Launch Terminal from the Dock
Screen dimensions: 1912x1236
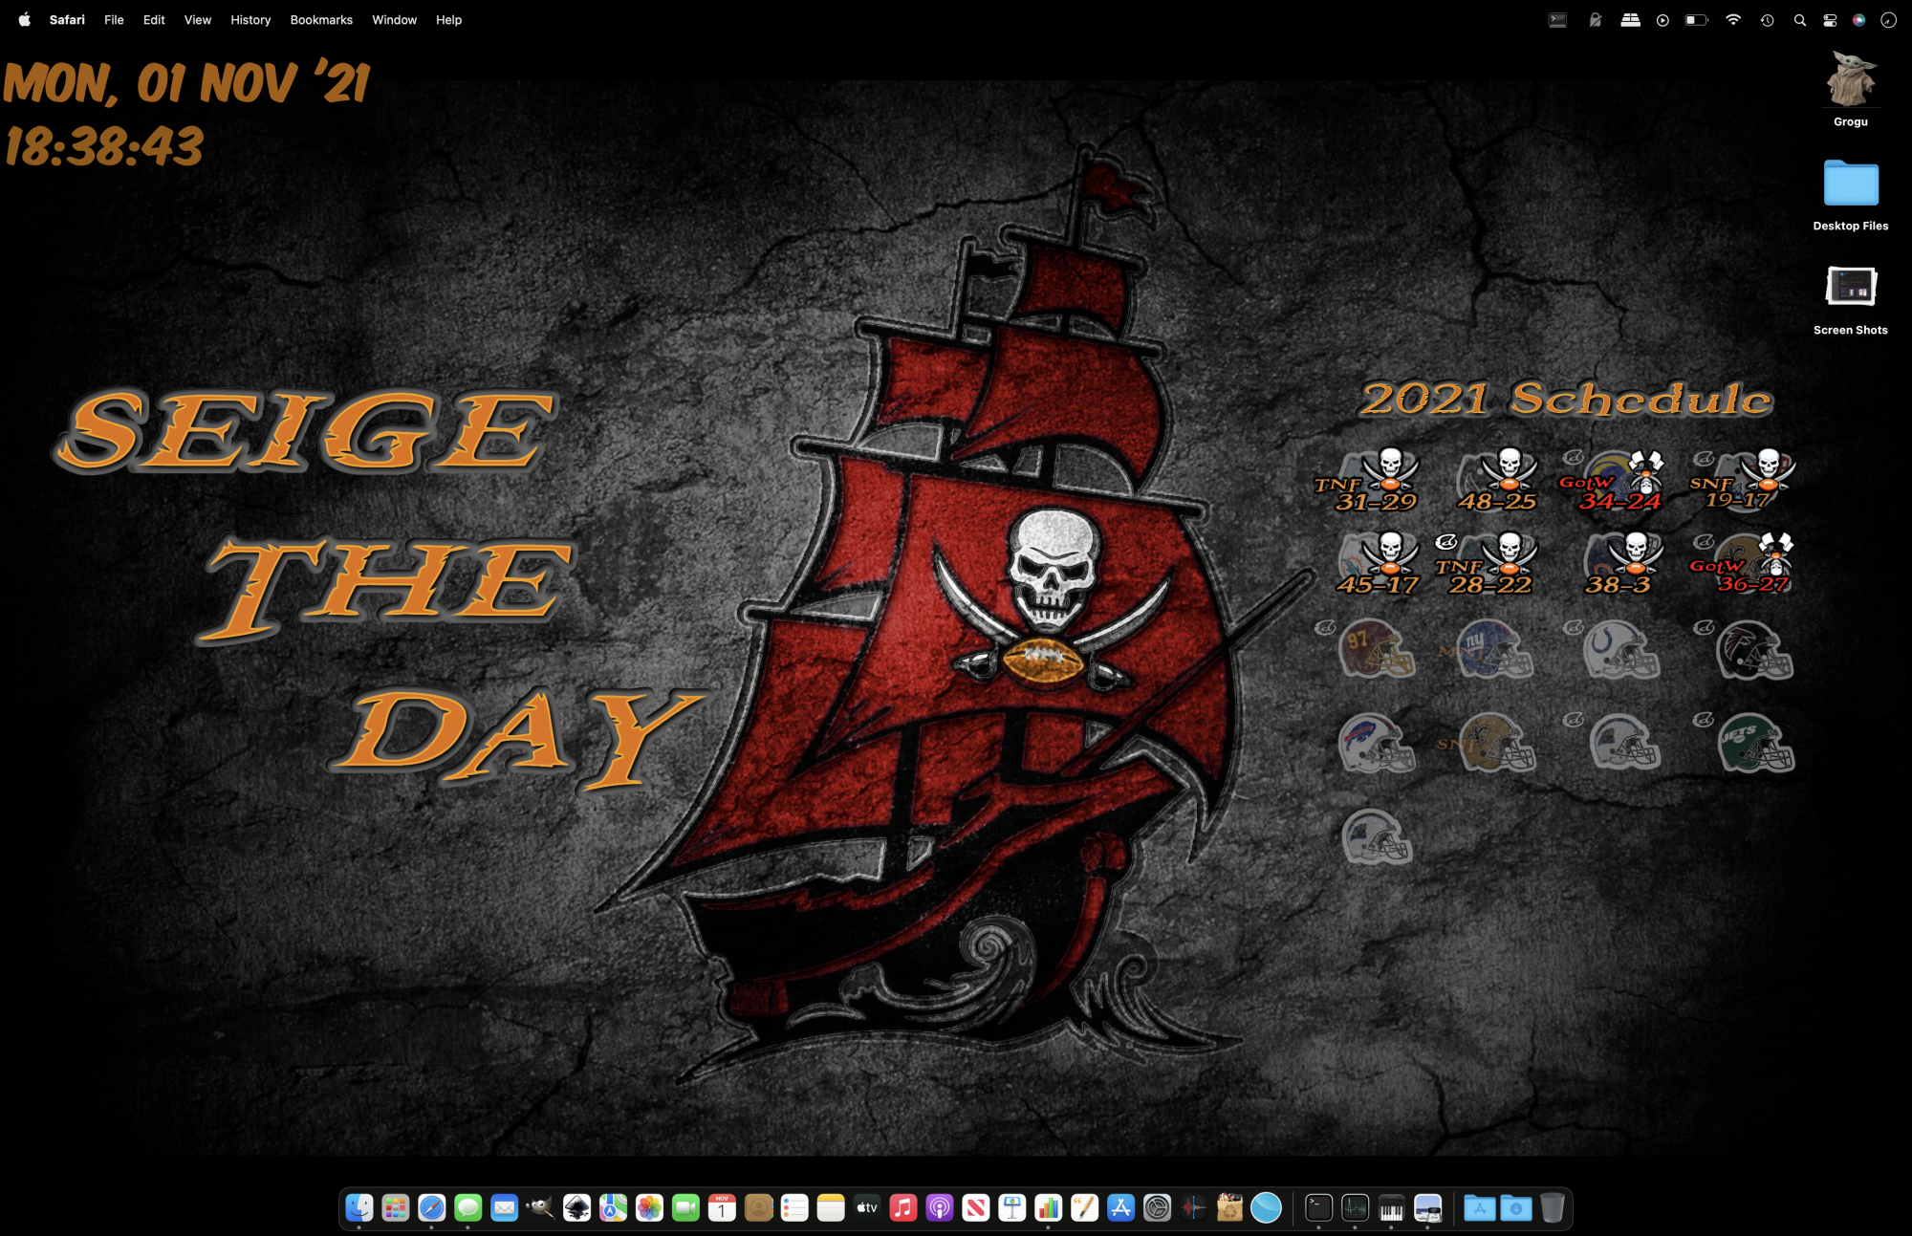pos(1319,1207)
